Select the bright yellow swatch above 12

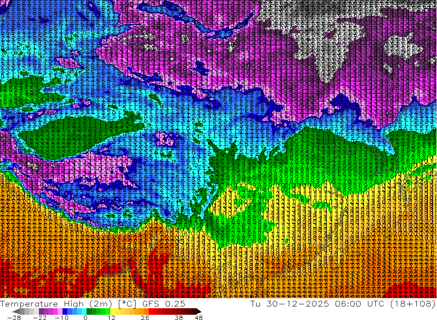(113, 311)
